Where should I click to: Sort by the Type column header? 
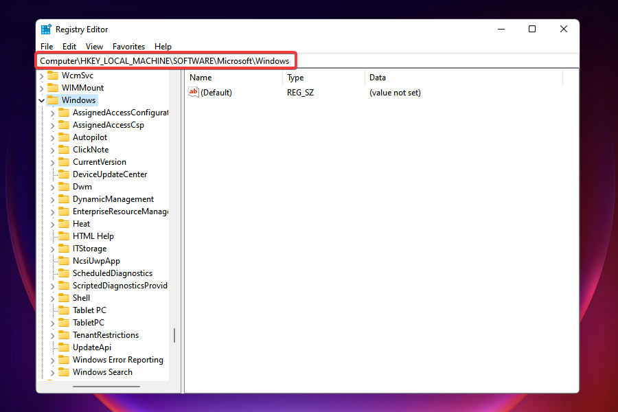coord(324,78)
